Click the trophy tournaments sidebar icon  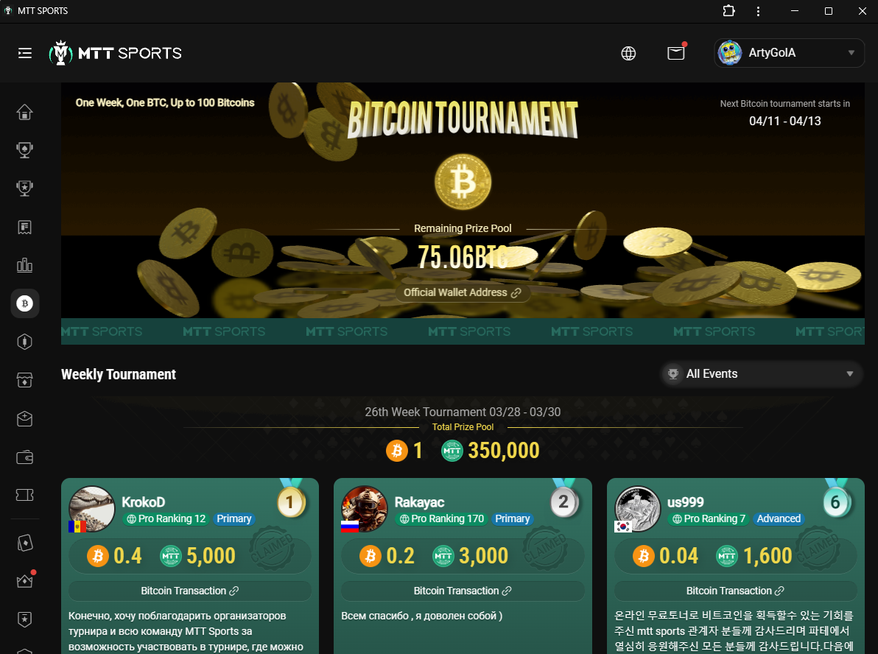(x=24, y=150)
